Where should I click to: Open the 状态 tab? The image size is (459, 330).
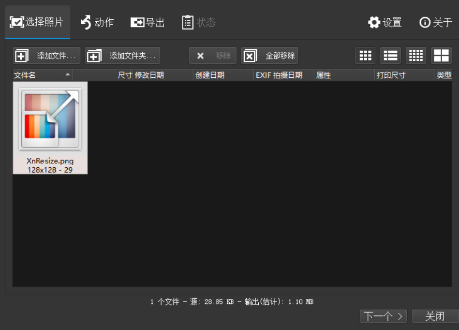[x=199, y=22]
